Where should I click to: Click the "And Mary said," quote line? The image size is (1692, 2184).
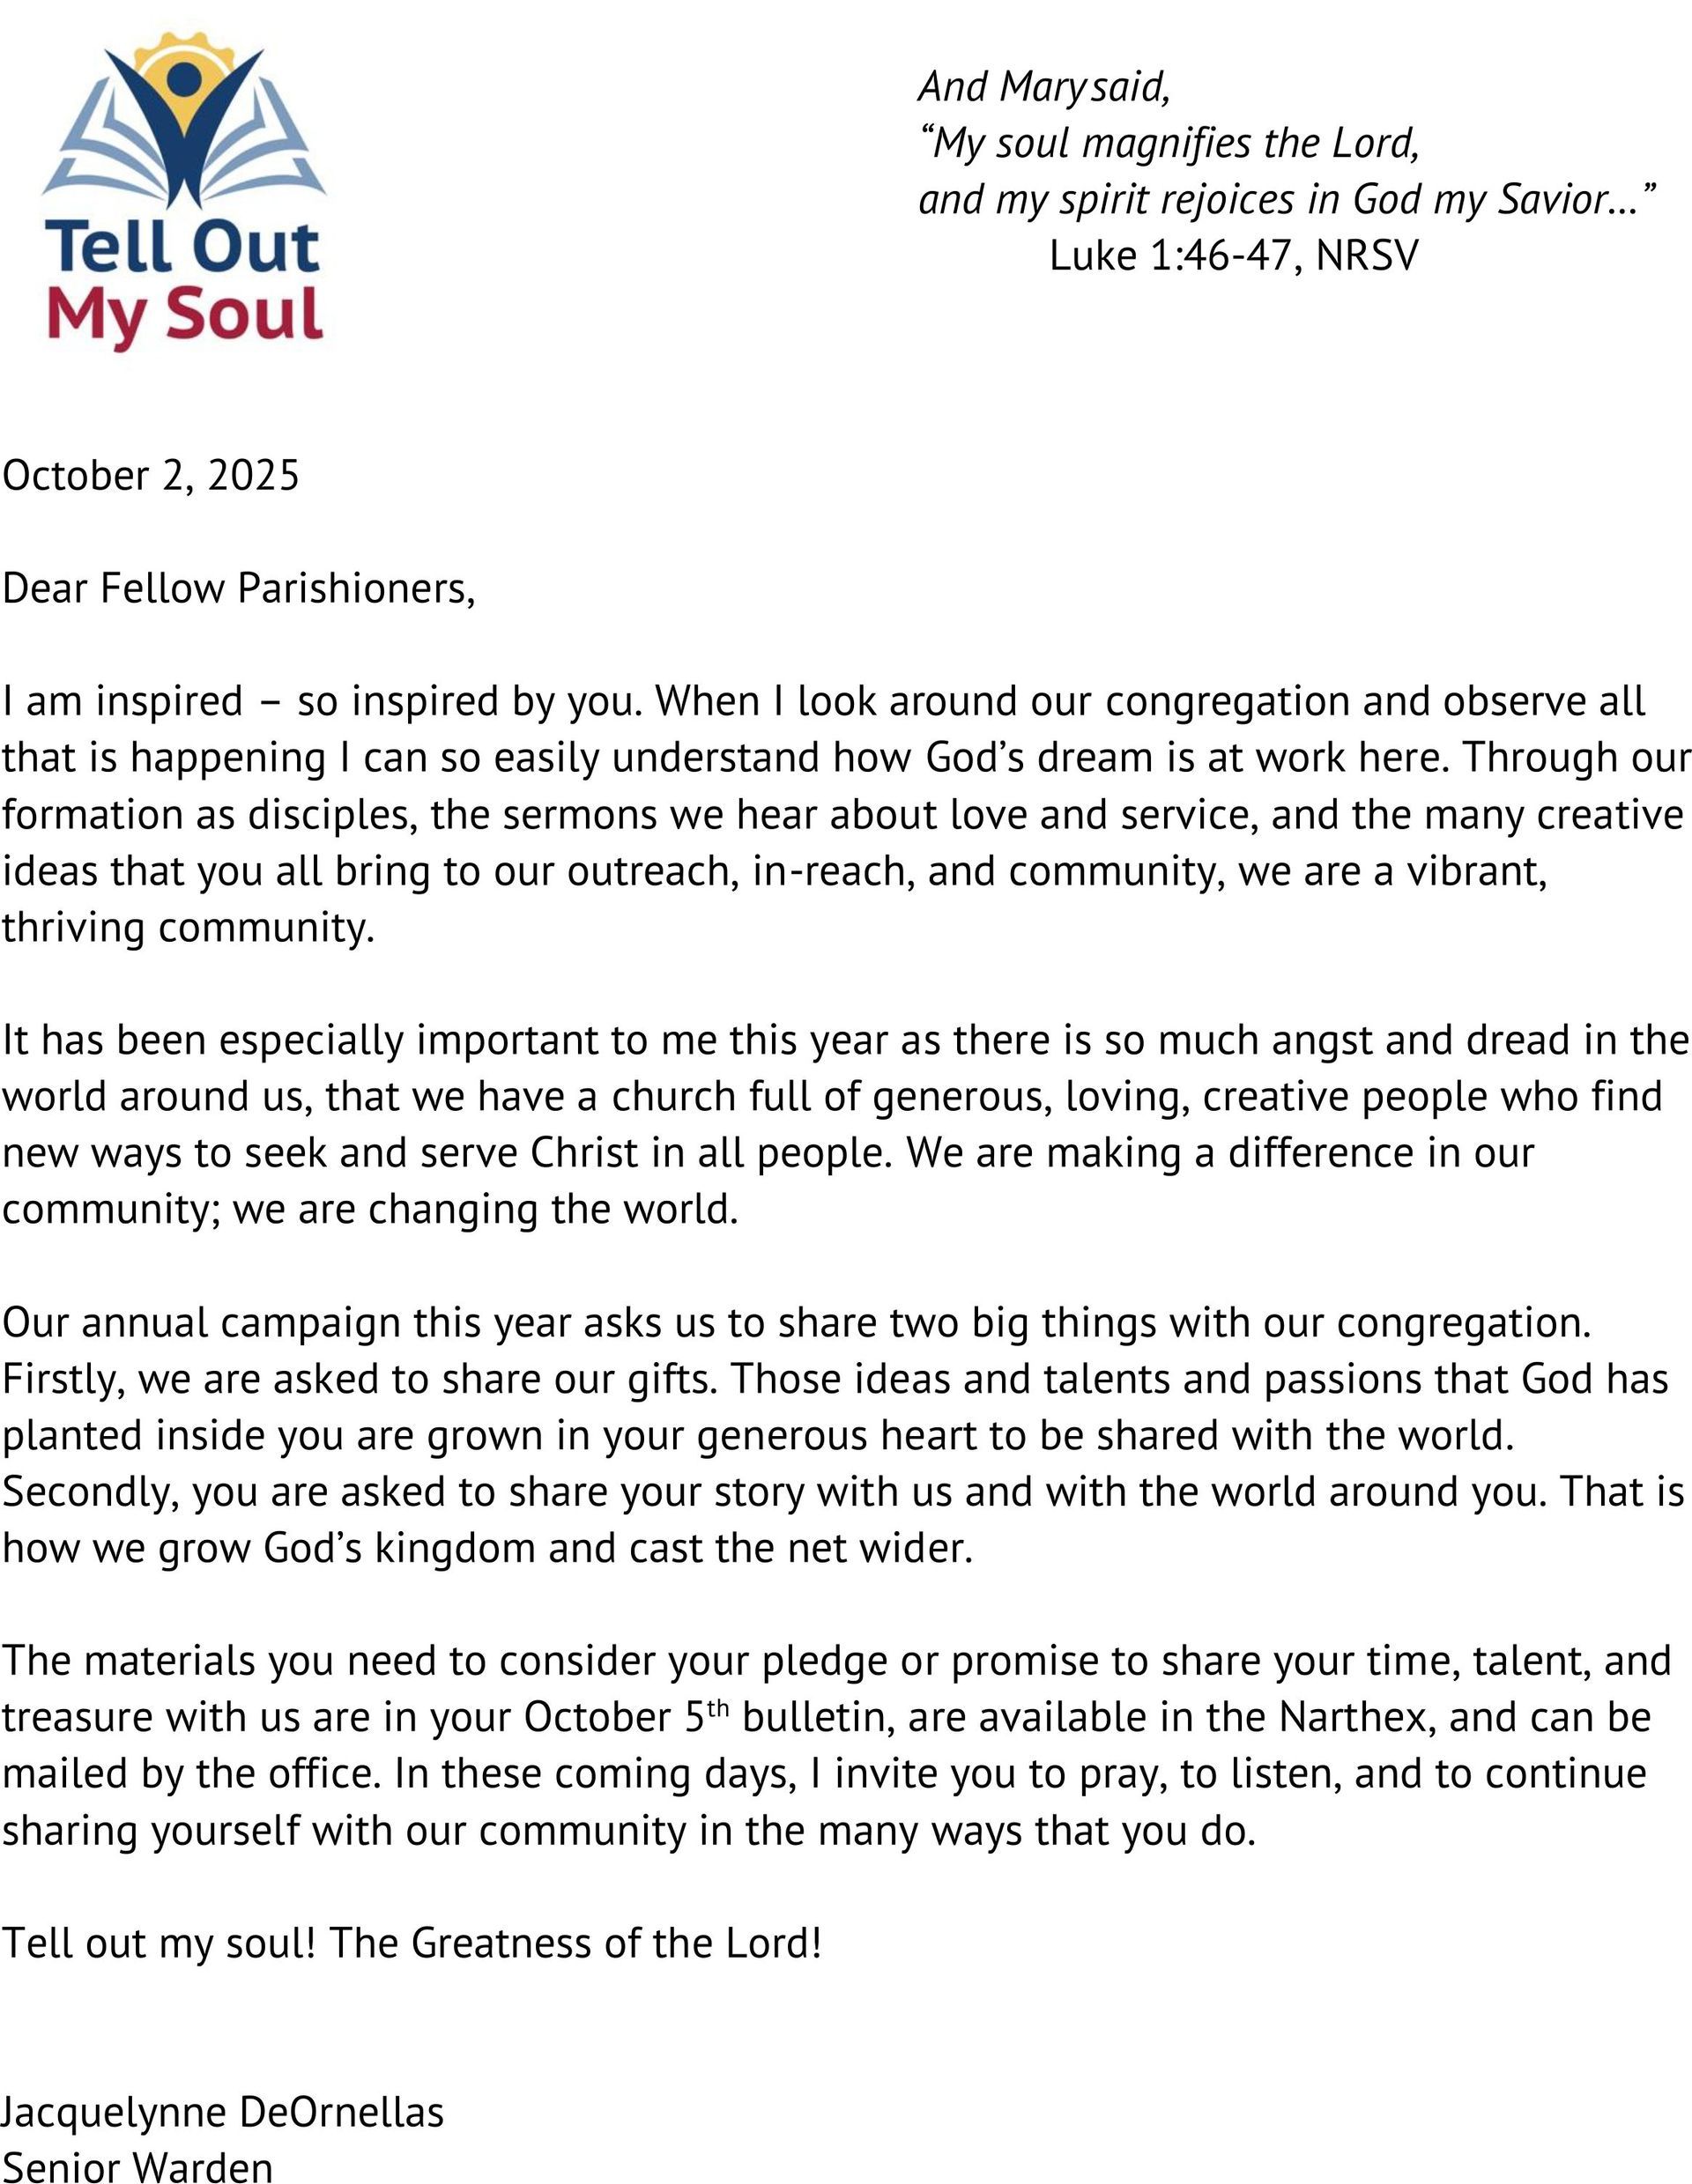click(1043, 87)
